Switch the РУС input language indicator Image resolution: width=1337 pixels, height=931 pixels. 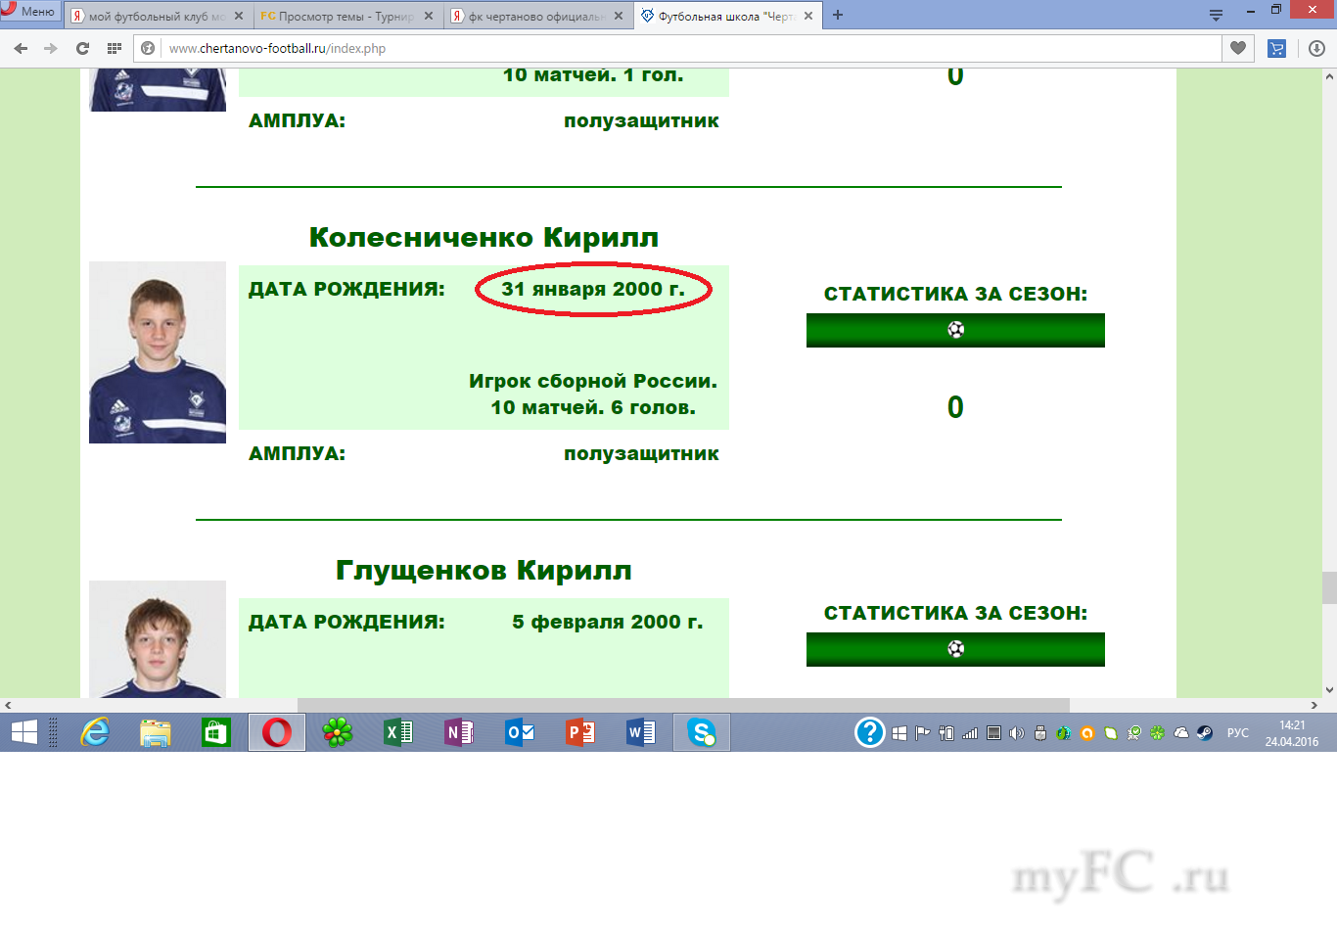pos(1237,732)
